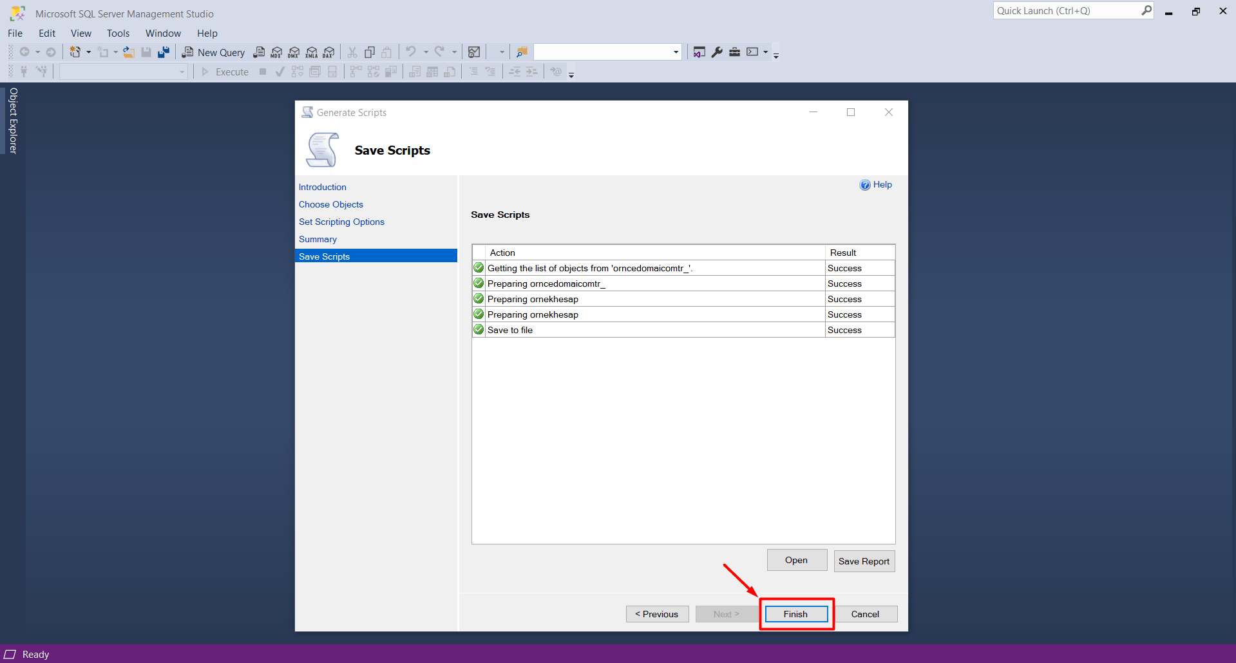Open Properties window via wrench icon
This screenshot has width=1236, height=663.
click(717, 52)
